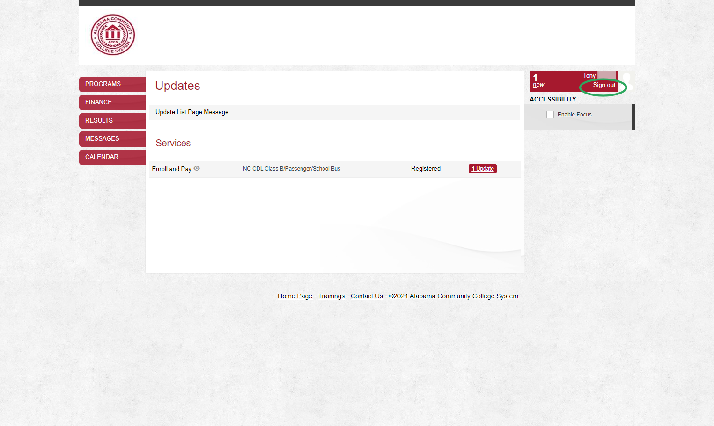The width and height of the screenshot is (714, 426).
Task: Enable the Focus accessibility checkbox
Action: (550, 115)
